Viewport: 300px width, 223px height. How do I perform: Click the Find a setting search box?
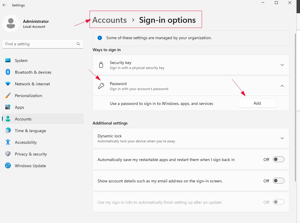point(39,44)
